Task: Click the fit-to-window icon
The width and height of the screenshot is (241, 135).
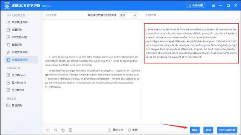Action: pyautogui.click(x=70, y=130)
